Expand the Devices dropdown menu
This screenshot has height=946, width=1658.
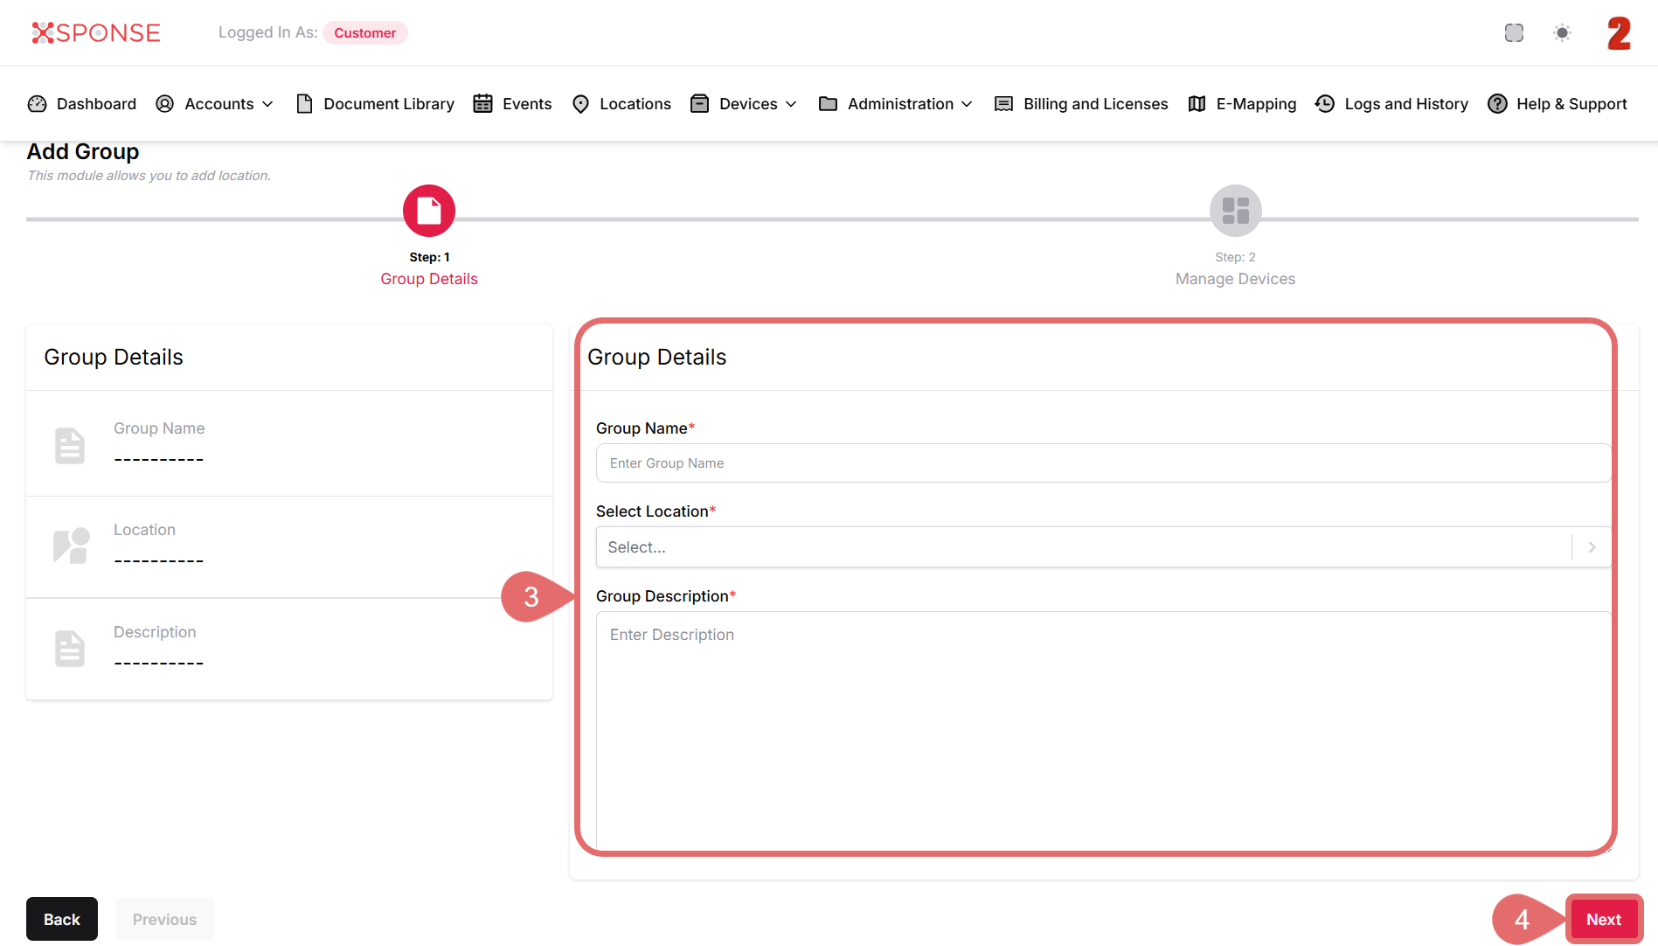744,104
